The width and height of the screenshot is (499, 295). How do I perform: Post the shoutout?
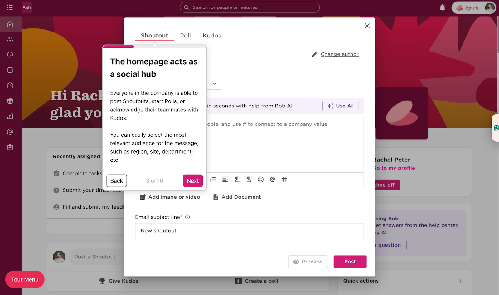[x=350, y=262]
